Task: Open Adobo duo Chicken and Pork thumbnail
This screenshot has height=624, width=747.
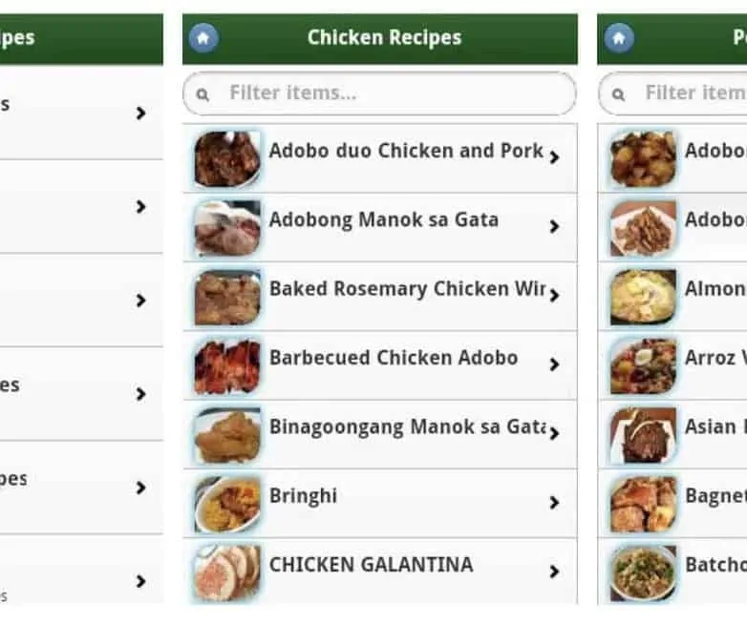Action: pos(227,159)
